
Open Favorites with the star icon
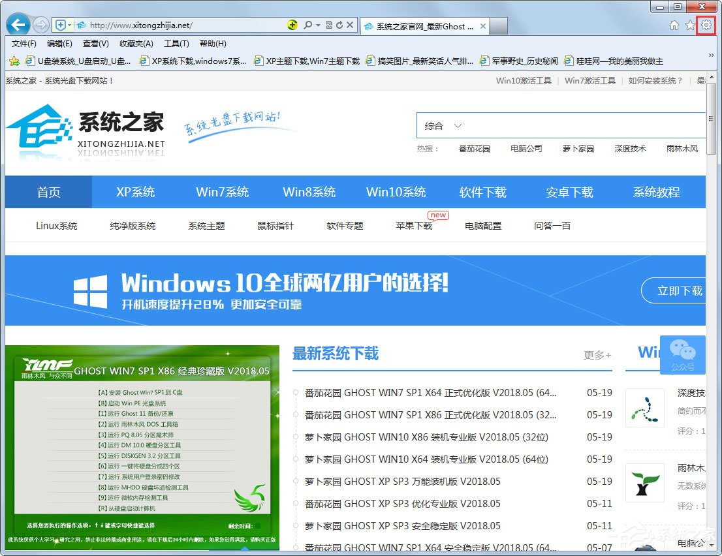point(691,25)
